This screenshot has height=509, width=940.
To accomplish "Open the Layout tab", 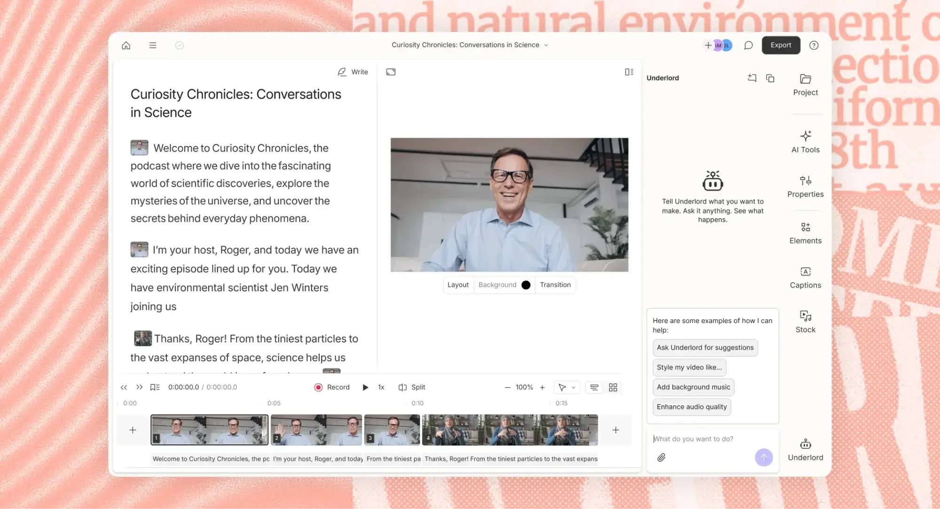I will point(458,285).
